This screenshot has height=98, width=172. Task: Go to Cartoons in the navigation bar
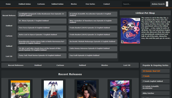41,4
